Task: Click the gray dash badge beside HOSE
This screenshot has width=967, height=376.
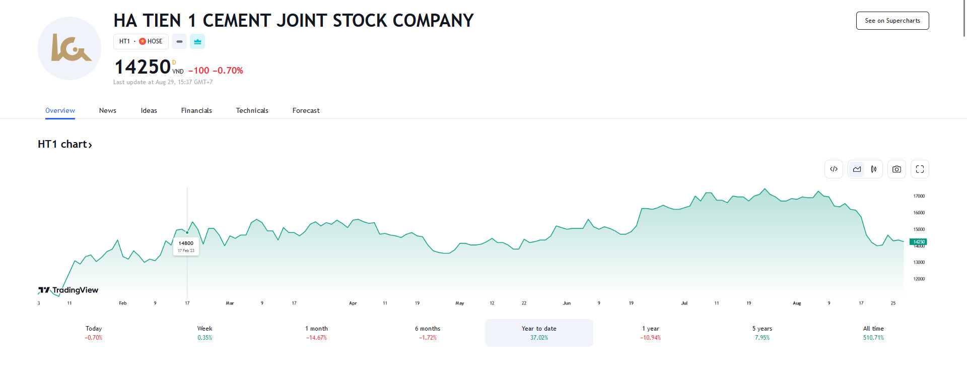Action: [179, 41]
